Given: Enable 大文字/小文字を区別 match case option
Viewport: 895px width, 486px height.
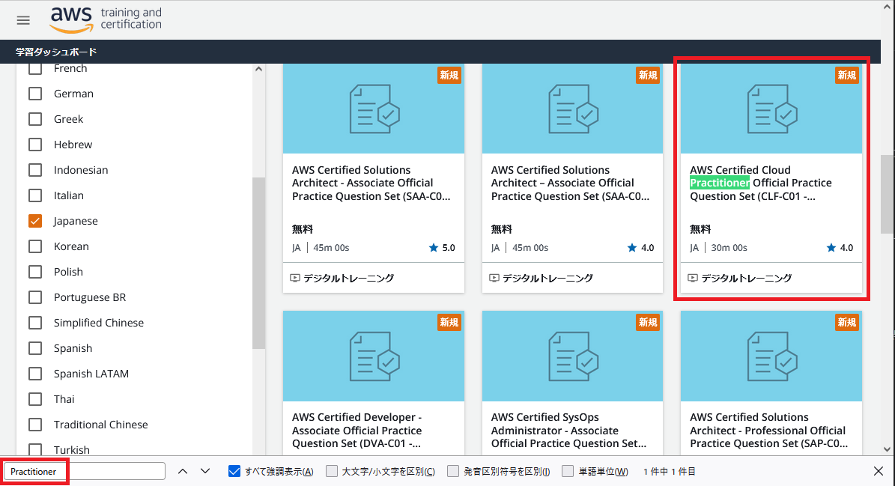Looking at the screenshot, I should tap(332, 471).
